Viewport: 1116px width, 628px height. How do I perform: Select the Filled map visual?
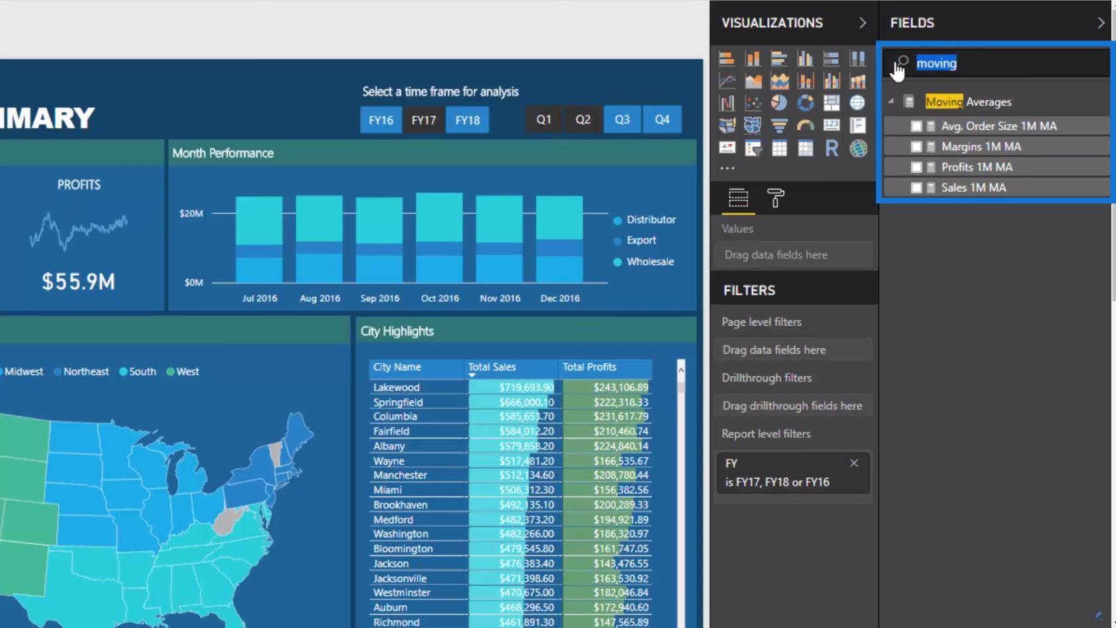point(727,125)
